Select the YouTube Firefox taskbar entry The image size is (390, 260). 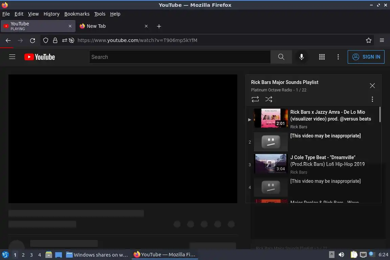pos(165,255)
